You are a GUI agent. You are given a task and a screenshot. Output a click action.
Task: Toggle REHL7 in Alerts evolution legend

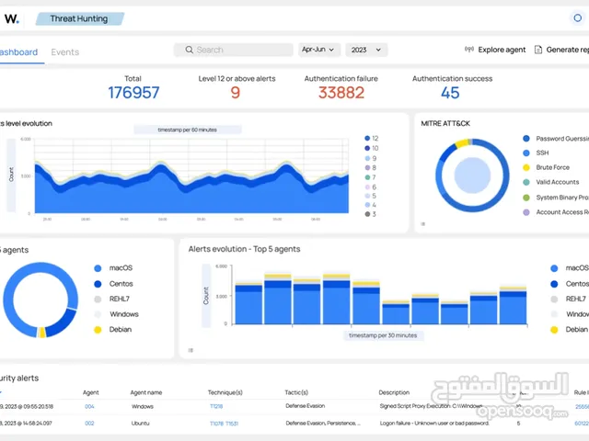point(569,299)
